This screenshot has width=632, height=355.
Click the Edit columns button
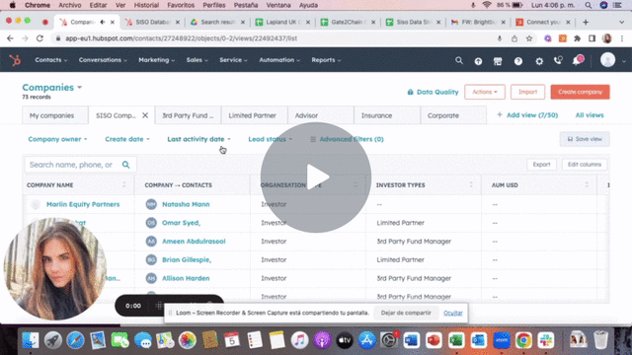(x=585, y=165)
